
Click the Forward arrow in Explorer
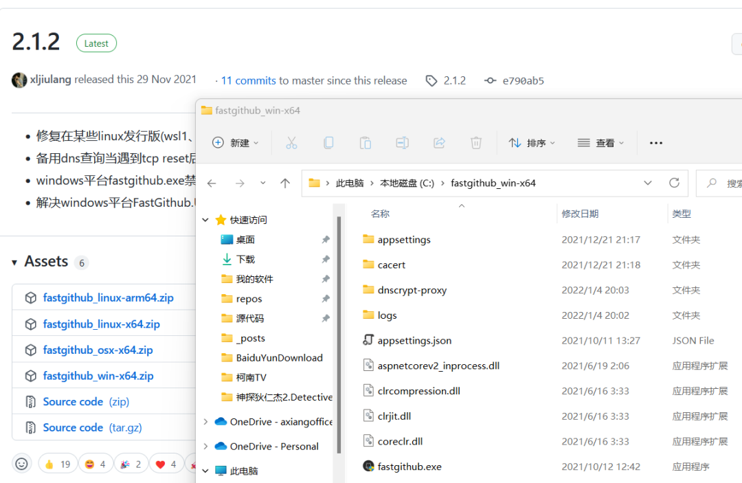(240, 183)
